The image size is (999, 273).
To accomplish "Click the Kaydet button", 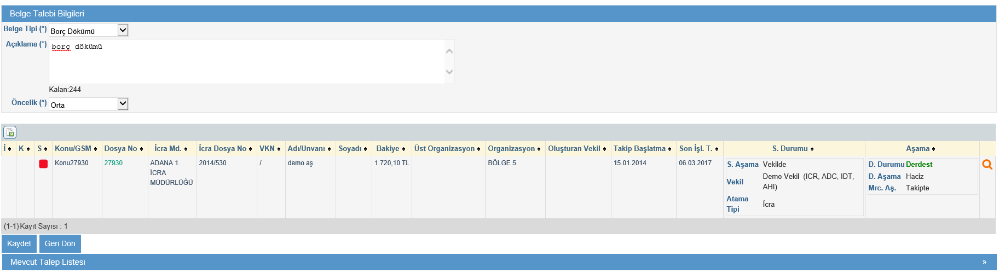I will (19, 243).
